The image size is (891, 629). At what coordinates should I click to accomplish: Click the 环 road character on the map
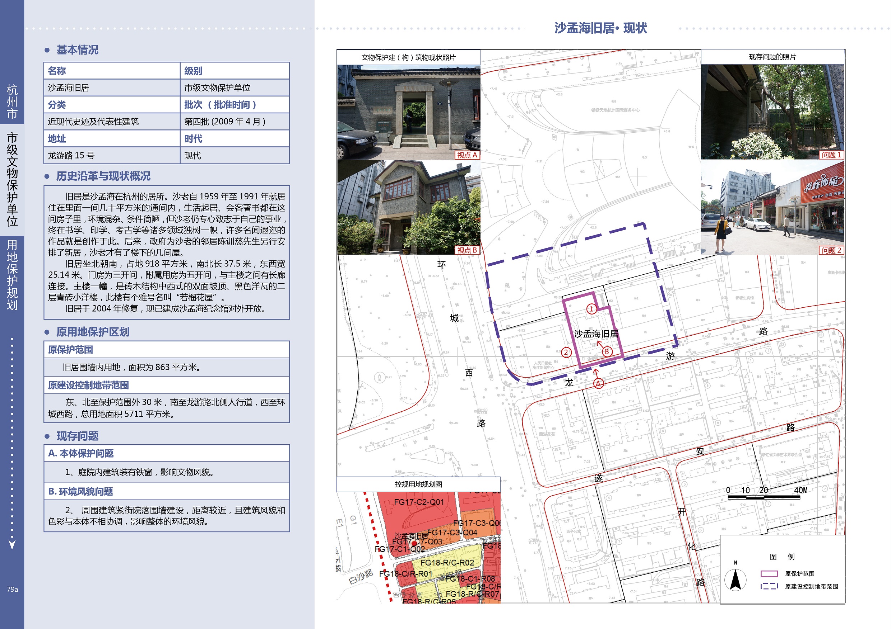[442, 265]
